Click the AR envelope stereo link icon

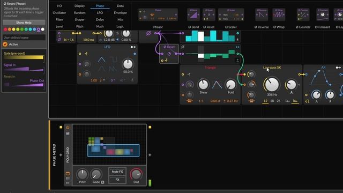338,68
